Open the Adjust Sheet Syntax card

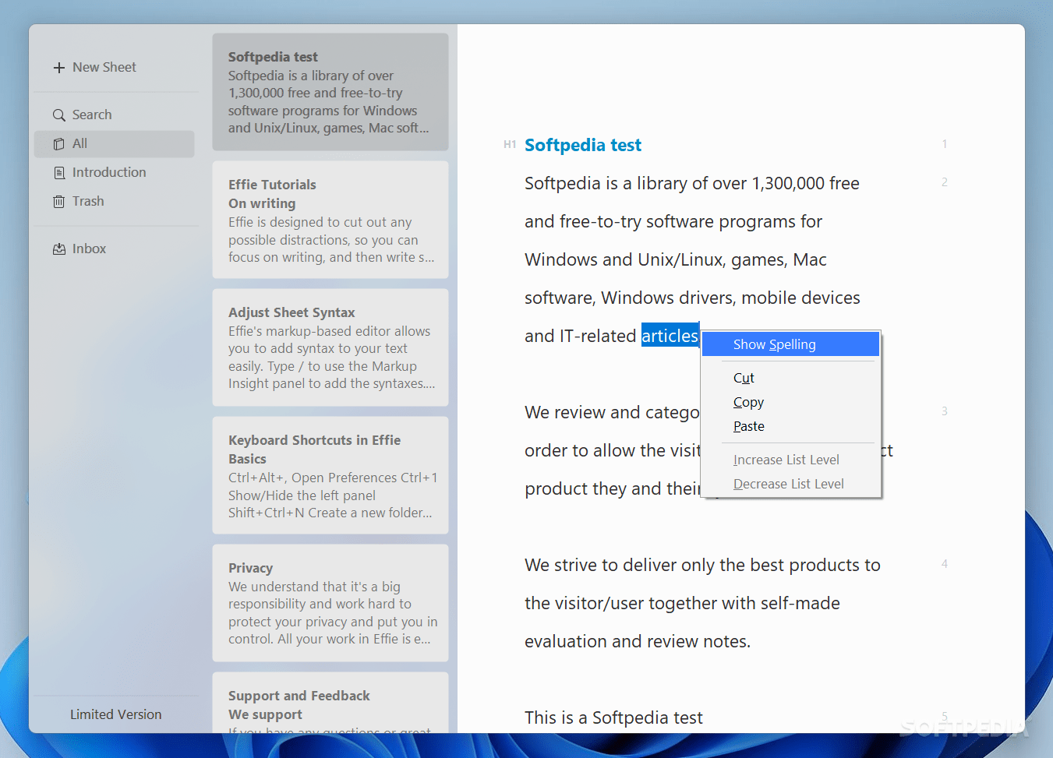[x=330, y=347]
